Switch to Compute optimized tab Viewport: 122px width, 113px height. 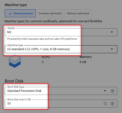50,13
